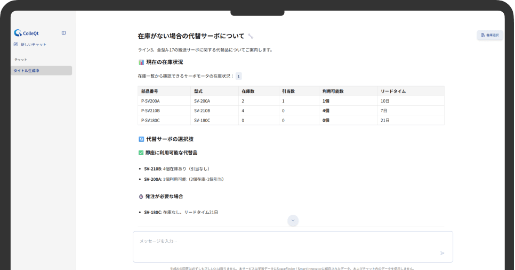Click the stopwatch icon at 発注が必要な場合
Screen dimensions: 515x270
tap(141, 196)
